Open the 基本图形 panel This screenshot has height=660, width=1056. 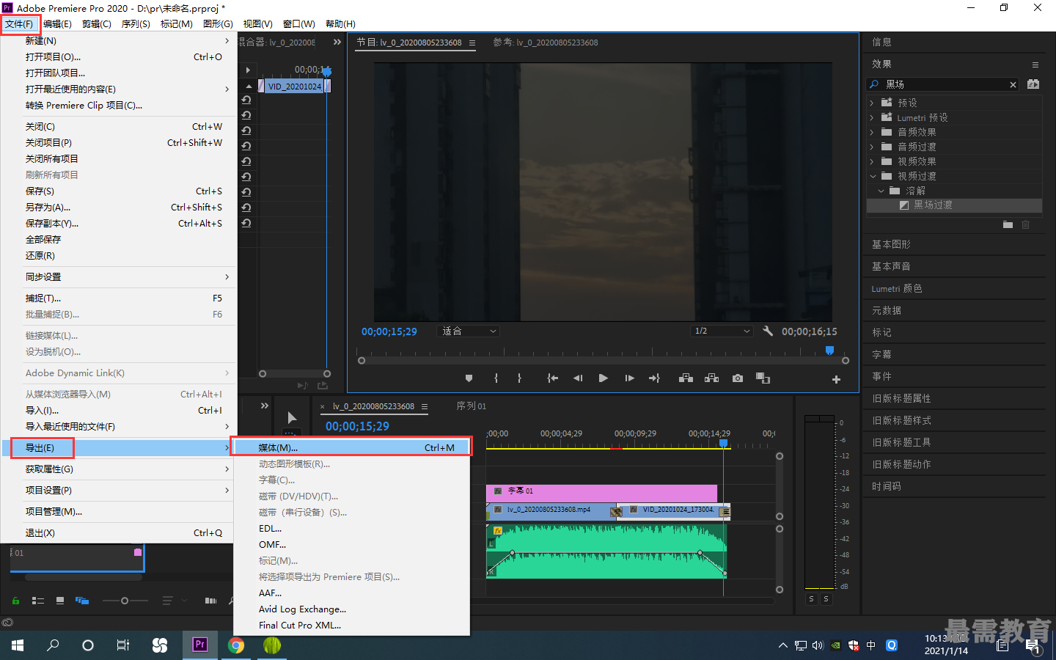click(x=891, y=245)
